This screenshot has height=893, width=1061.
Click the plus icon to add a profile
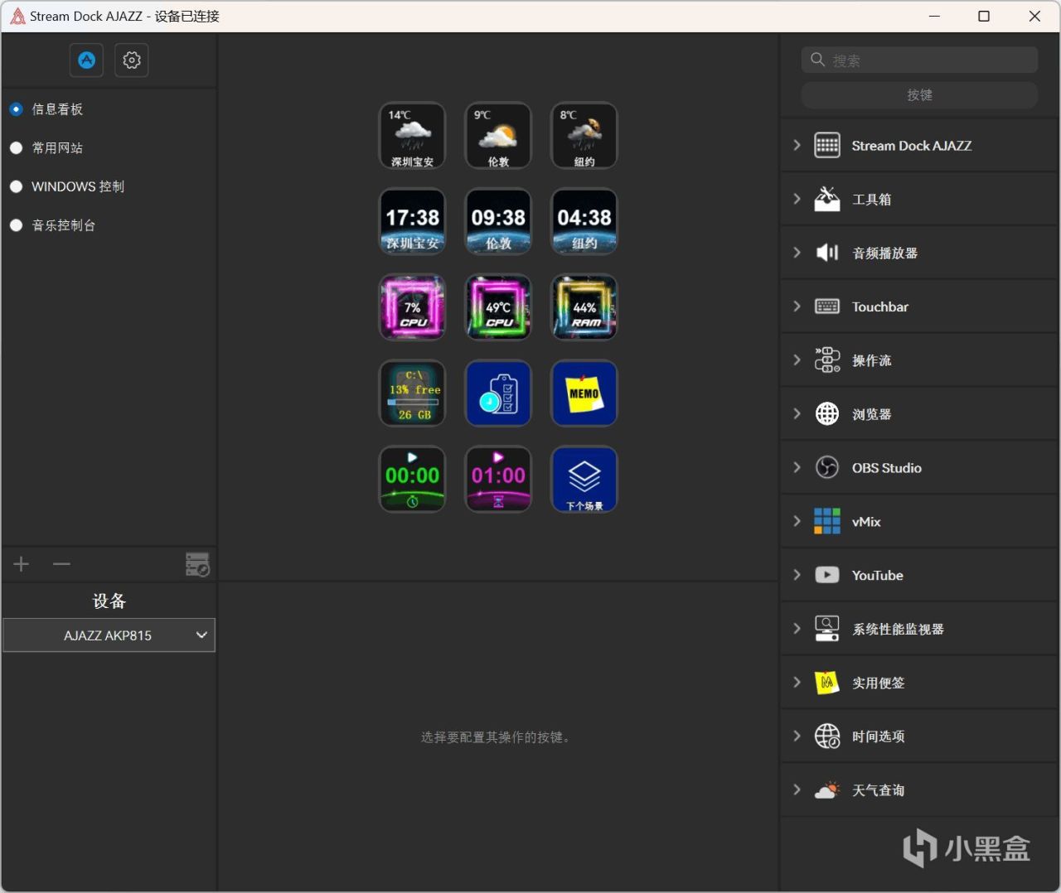tap(22, 564)
